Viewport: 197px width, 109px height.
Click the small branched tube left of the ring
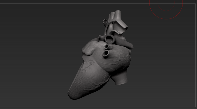click(101, 37)
